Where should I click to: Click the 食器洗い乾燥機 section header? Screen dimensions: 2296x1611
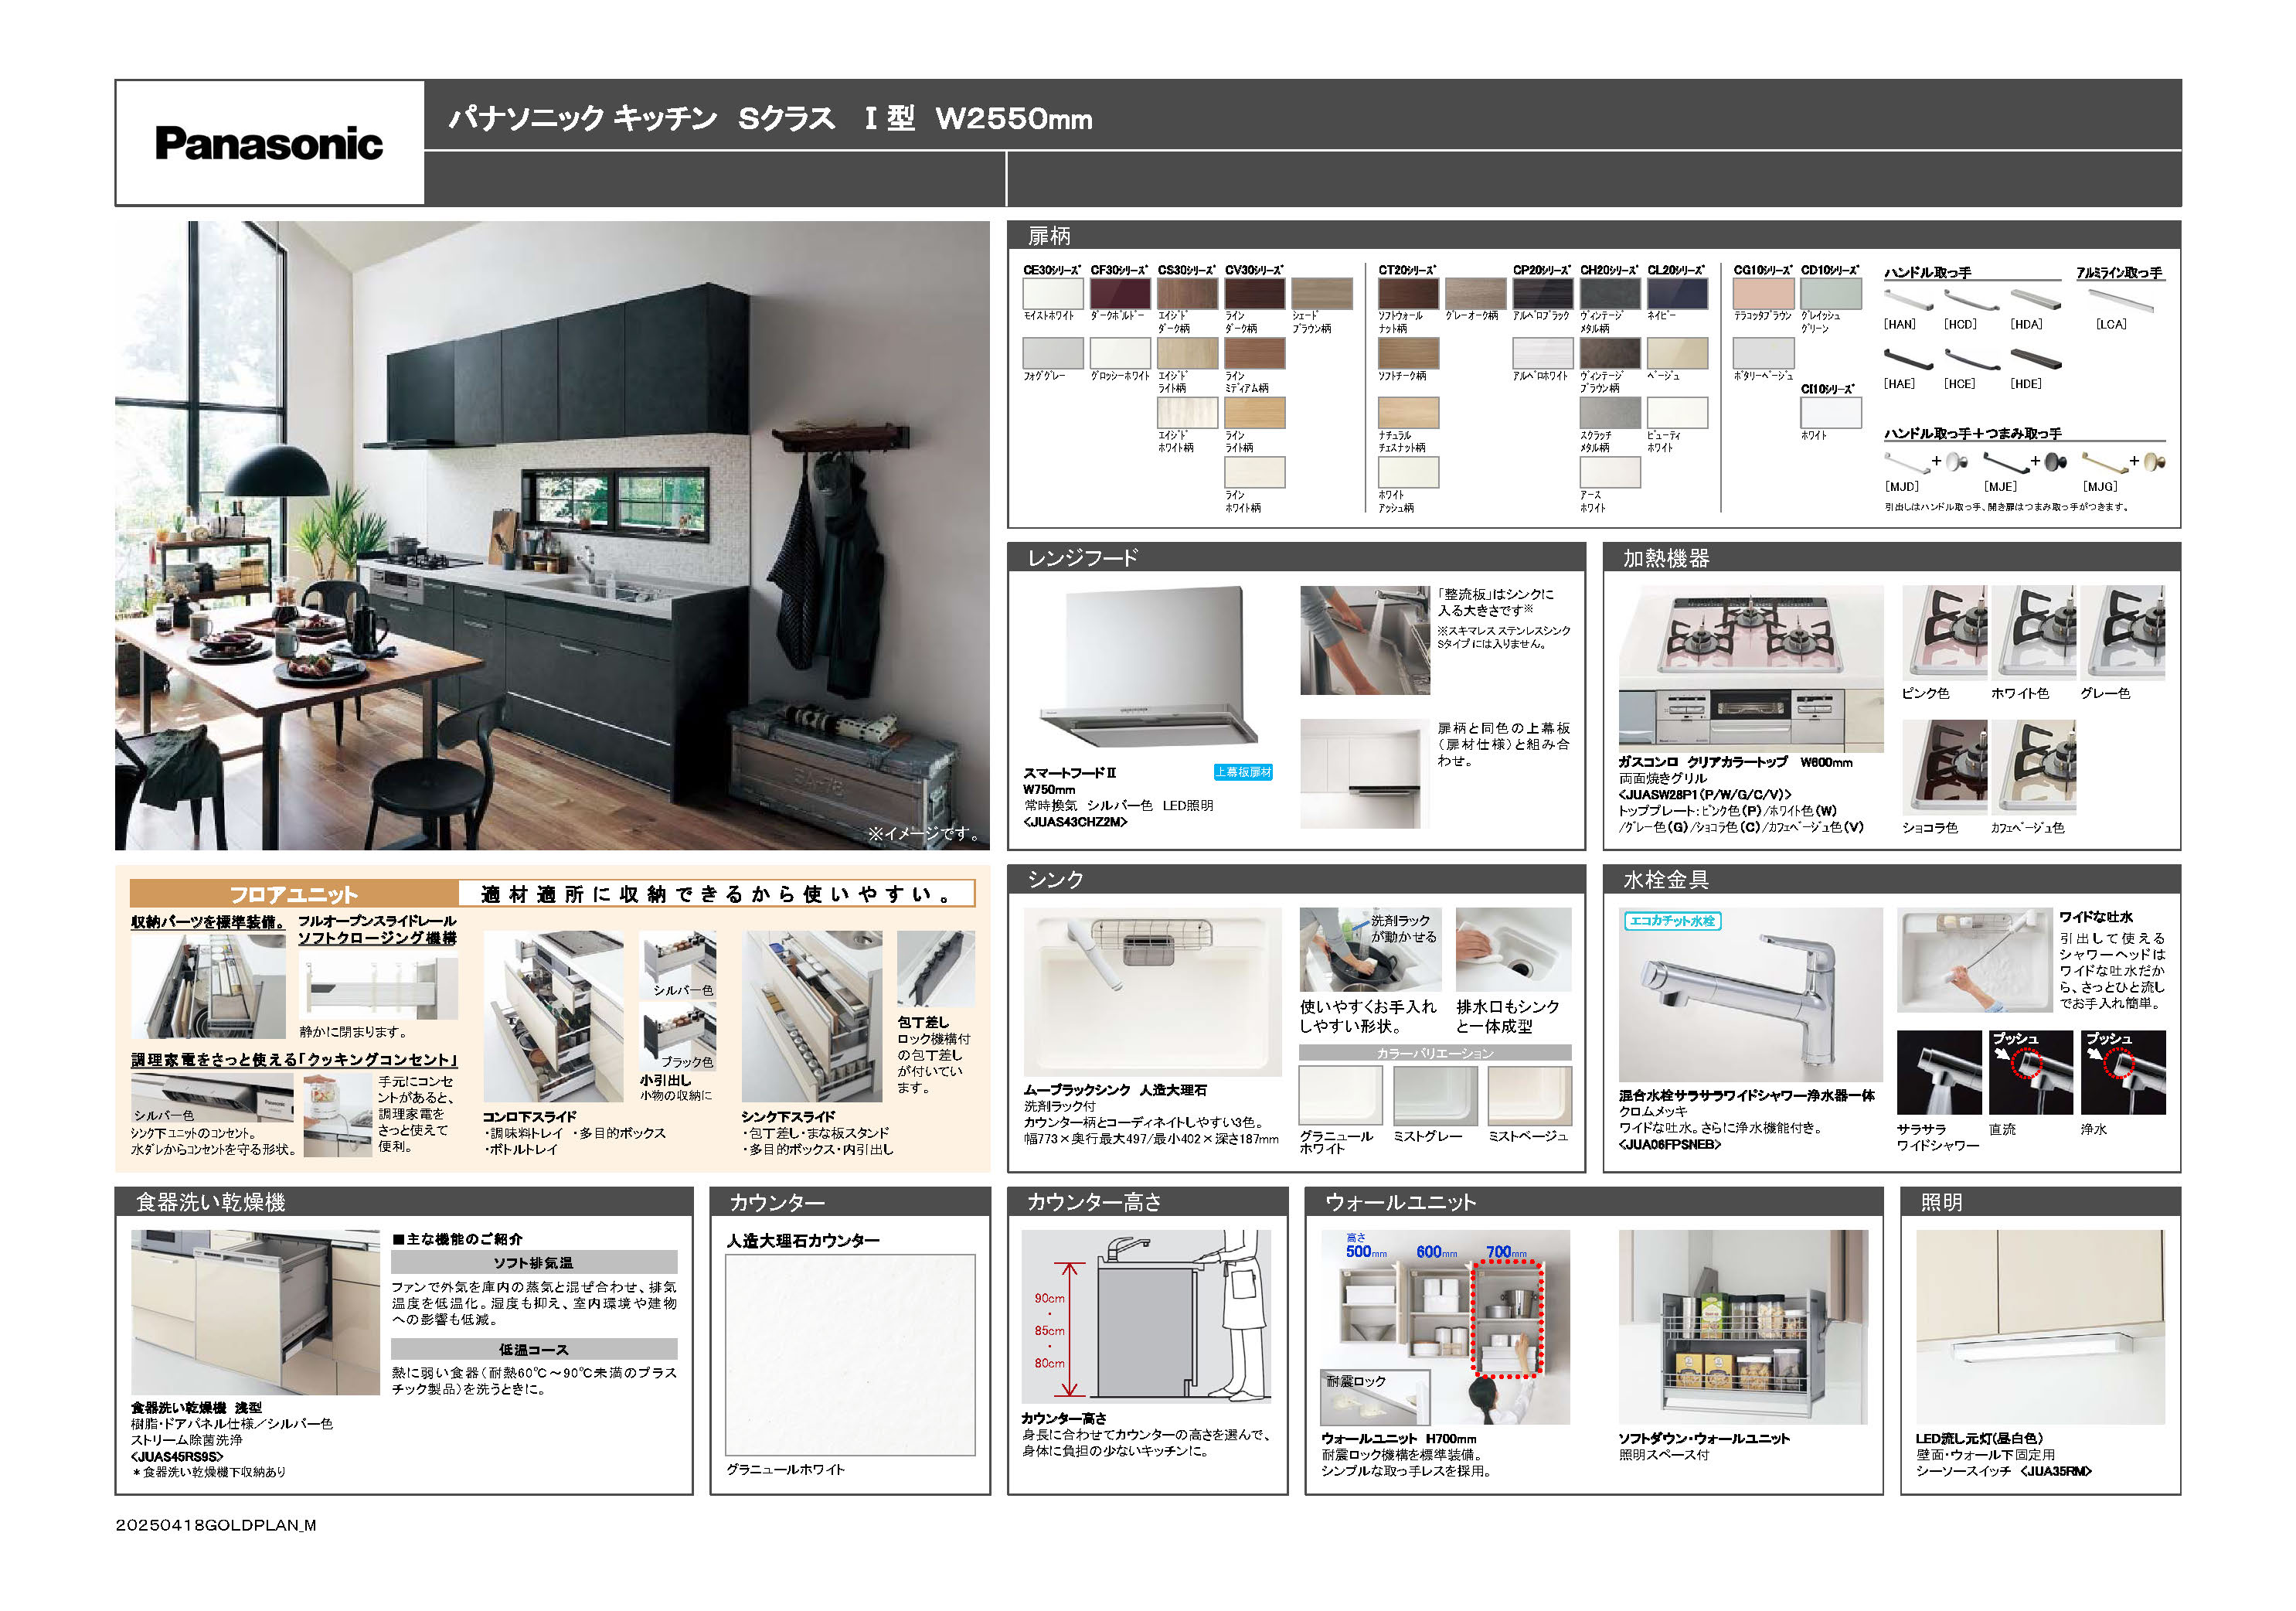tap(404, 1201)
